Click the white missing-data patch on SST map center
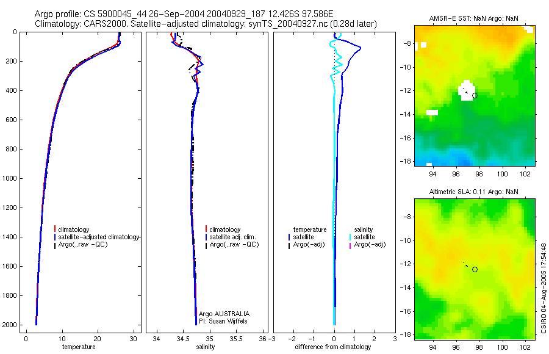549x354 pixels. coord(467,90)
